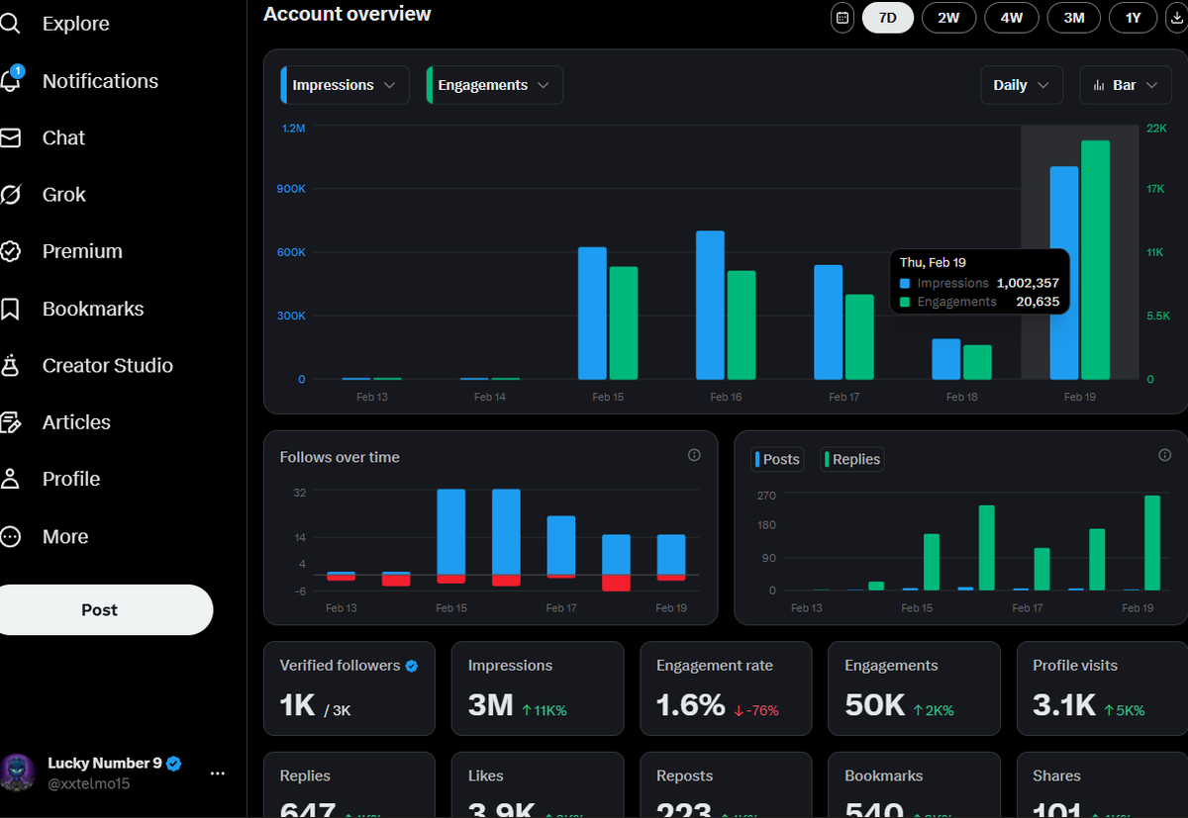Click the Feb 18 impressions bar
This screenshot has height=818, width=1188.
pos(946,359)
